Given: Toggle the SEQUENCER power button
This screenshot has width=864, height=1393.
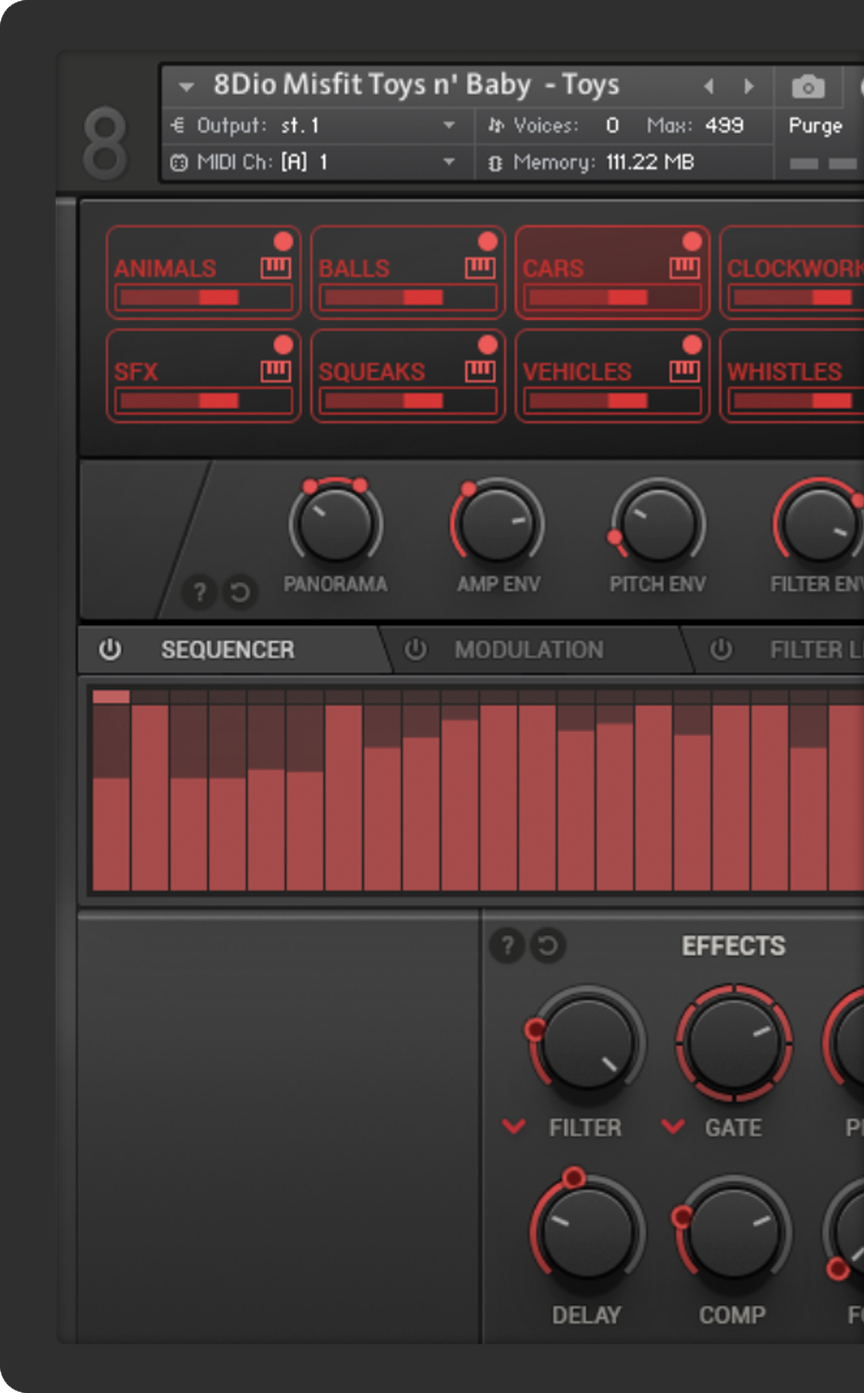Looking at the screenshot, I should (110, 649).
